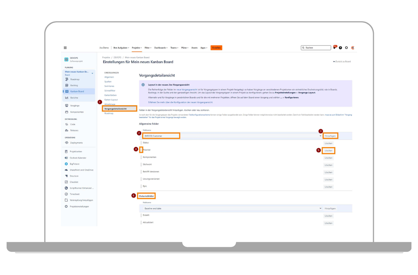Grab the drag handle beside Priorität
The height and width of the screenshot is (275, 418).
tap(141, 150)
